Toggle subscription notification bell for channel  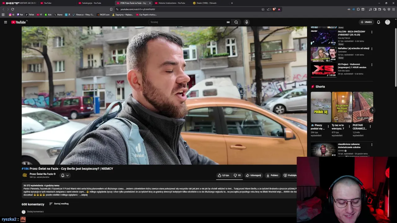(x=65, y=175)
